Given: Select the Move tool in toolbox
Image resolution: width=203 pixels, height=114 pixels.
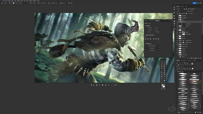Looking at the screenshot, I should pos(162,62).
